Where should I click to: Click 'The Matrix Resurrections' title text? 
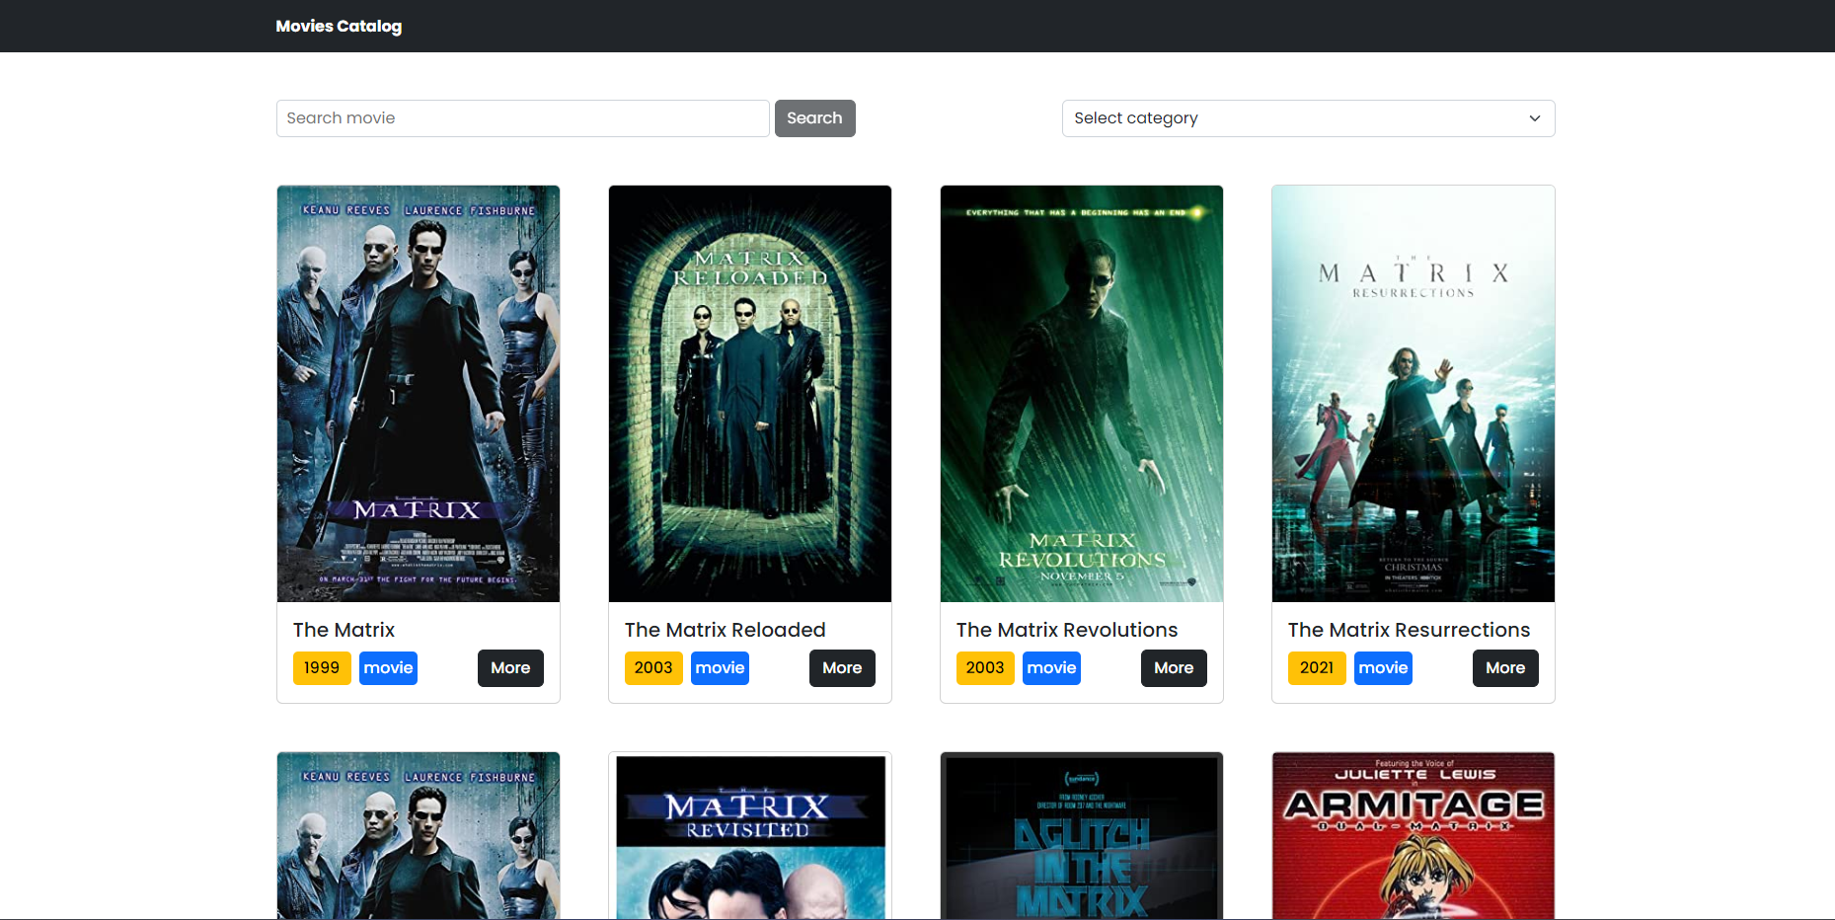(x=1409, y=630)
